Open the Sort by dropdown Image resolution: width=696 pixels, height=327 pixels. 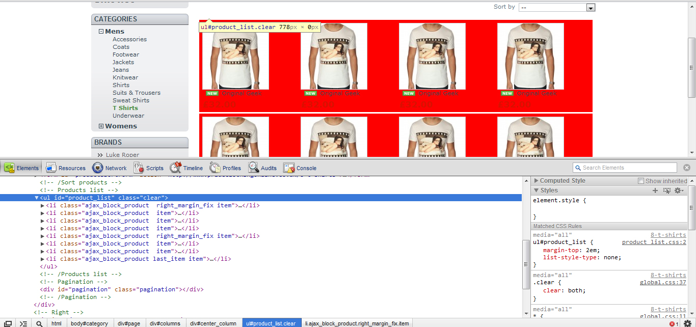[x=557, y=7]
